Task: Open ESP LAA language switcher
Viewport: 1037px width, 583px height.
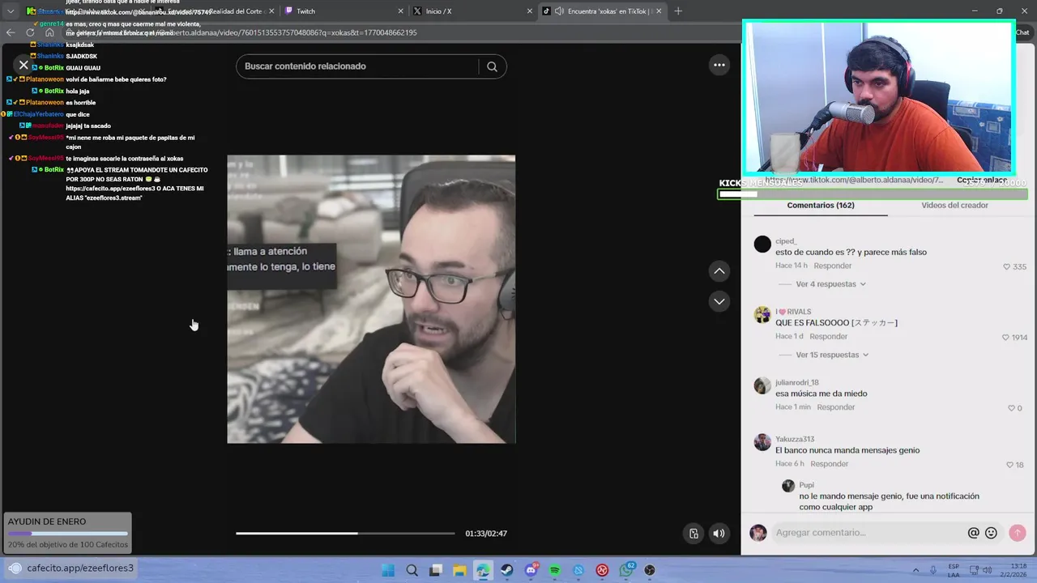Action: (954, 570)
